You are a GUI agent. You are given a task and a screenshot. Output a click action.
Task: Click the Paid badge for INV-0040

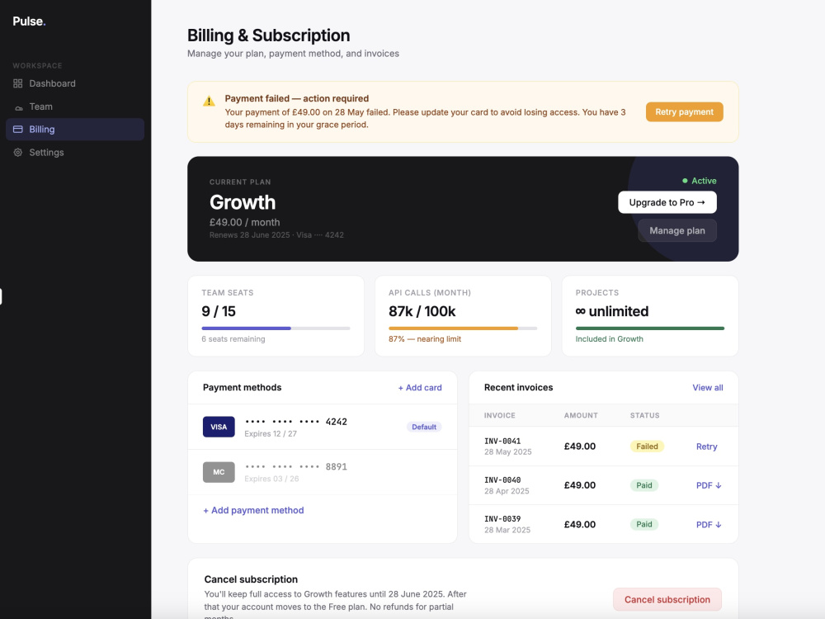(x=644, y=485)
